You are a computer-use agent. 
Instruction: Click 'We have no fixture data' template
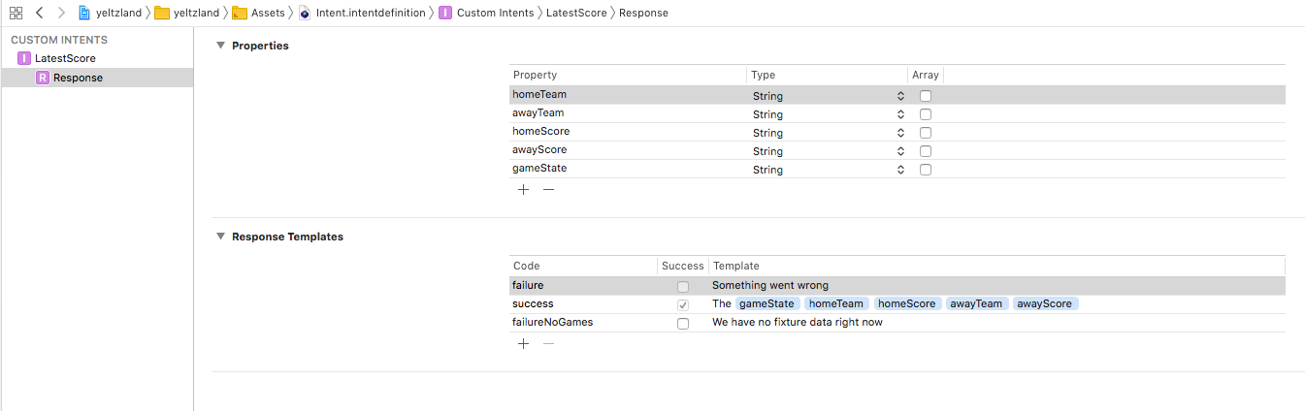coord(798,323)
